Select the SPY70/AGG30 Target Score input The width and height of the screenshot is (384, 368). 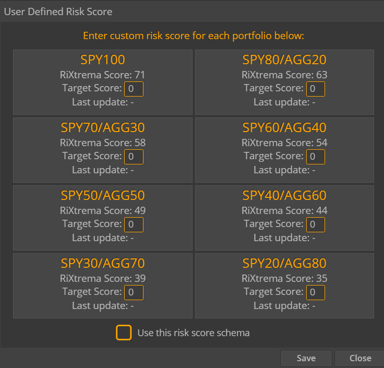(x=134, y=157)
